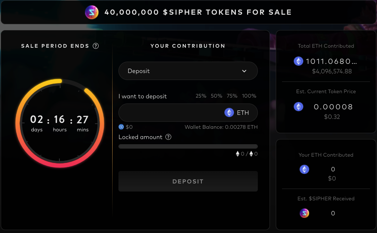
Task: Toggle the 100% deposit amount option
Action: (249, 96)
